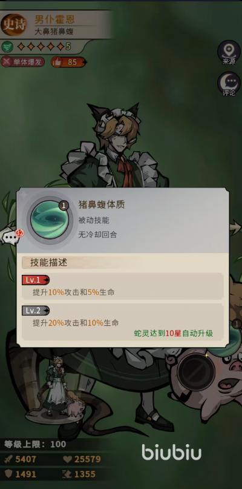Screen dimensions: 242x489
Task: Tap the five-star rating row
Action: point(44,47)
